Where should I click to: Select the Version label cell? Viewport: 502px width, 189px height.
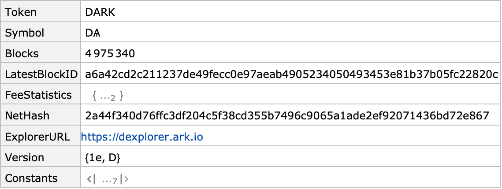[x=41, y=157]
